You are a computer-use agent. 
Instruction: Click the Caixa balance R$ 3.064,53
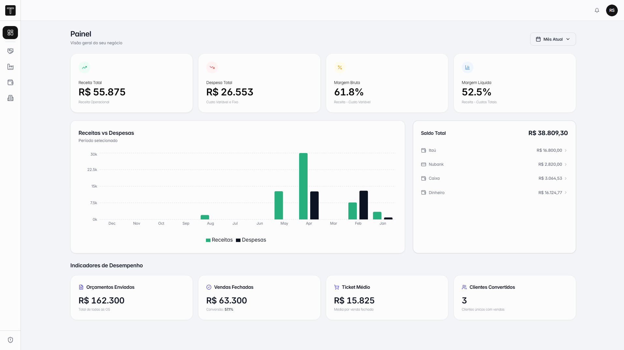[x=550, y=178]
